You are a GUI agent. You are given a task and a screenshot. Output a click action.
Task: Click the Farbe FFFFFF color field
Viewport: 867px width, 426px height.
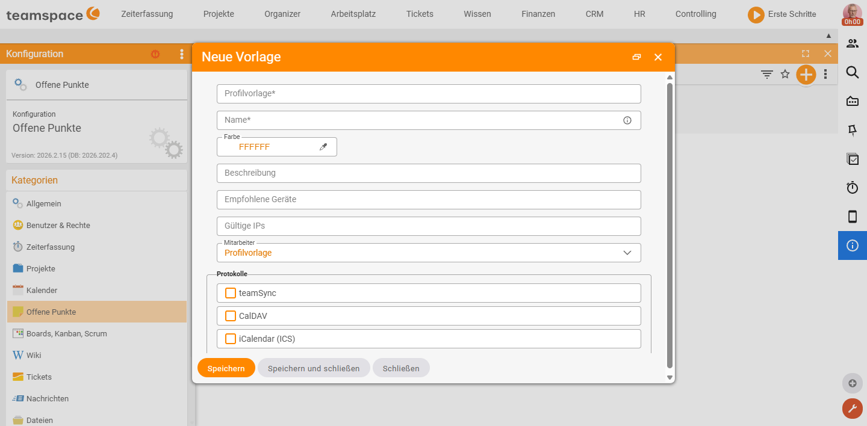pos(277,147)
